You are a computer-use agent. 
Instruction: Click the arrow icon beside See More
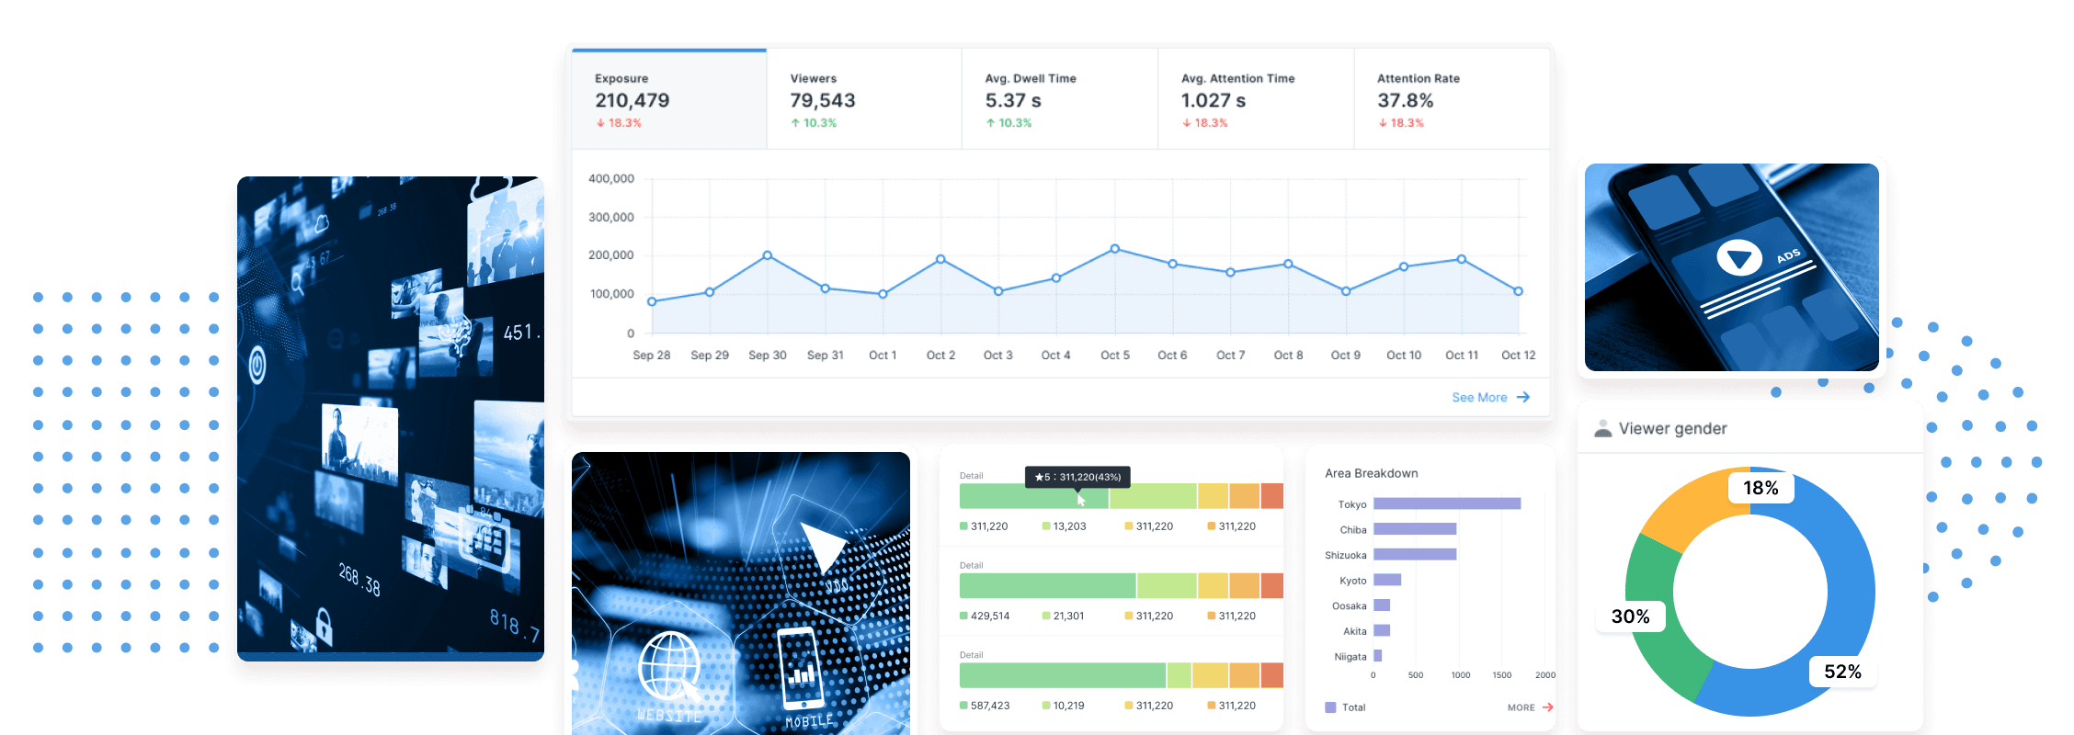(x=1523, y=397)
